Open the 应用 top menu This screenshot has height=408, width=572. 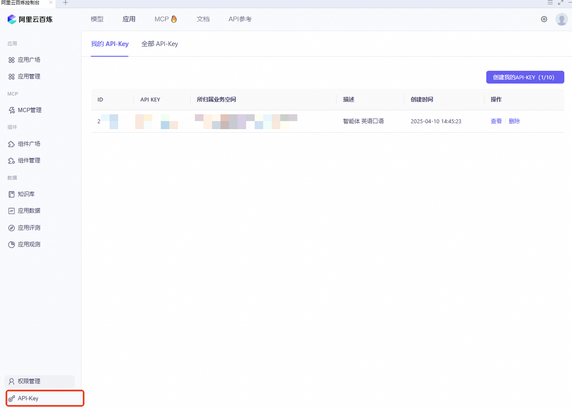coord(129,19)
